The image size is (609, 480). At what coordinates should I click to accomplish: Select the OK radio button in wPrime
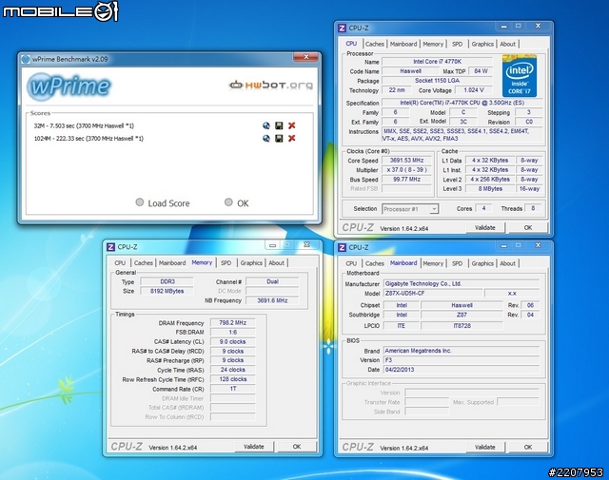228,202
